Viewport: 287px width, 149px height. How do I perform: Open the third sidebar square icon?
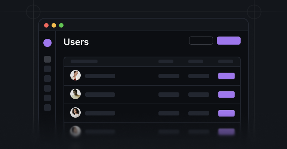coord(47,79)
